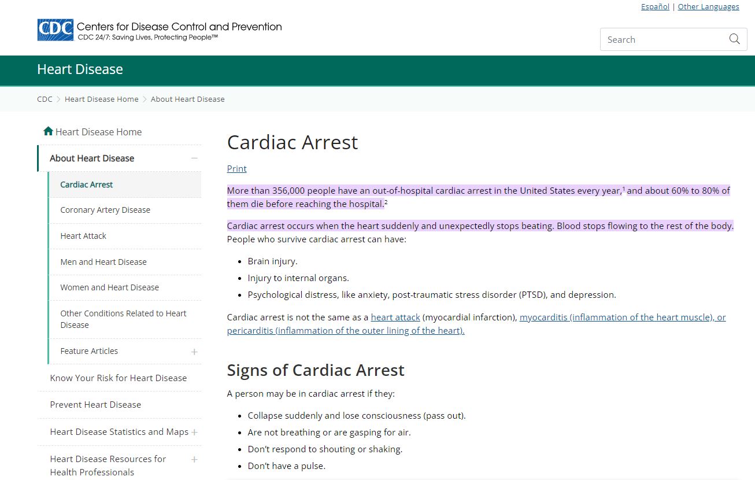Open Heart Disease Resources for Health Professionals
This screenshot has height=480, width=755.
(108, 466)
